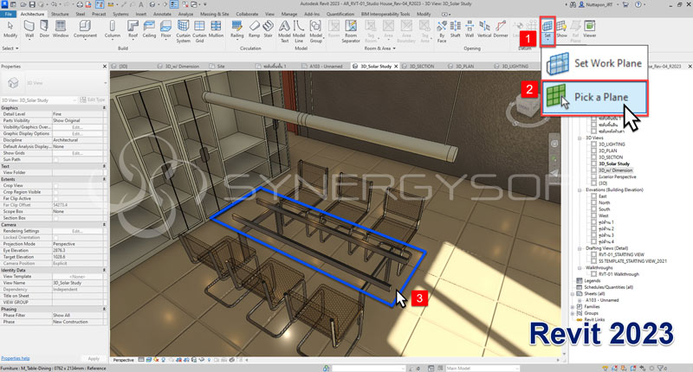
Task: Select the Curtain System tool
Action: click(x=183, y=31)
